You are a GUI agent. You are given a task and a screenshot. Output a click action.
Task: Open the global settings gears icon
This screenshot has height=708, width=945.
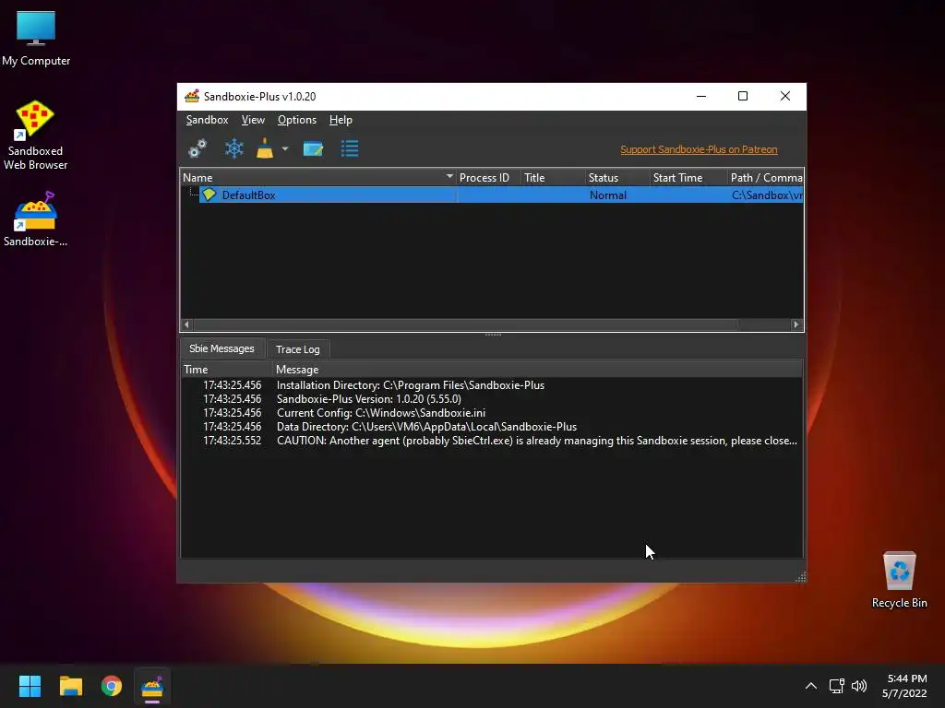pyautogui.click(x=197, y=148)
